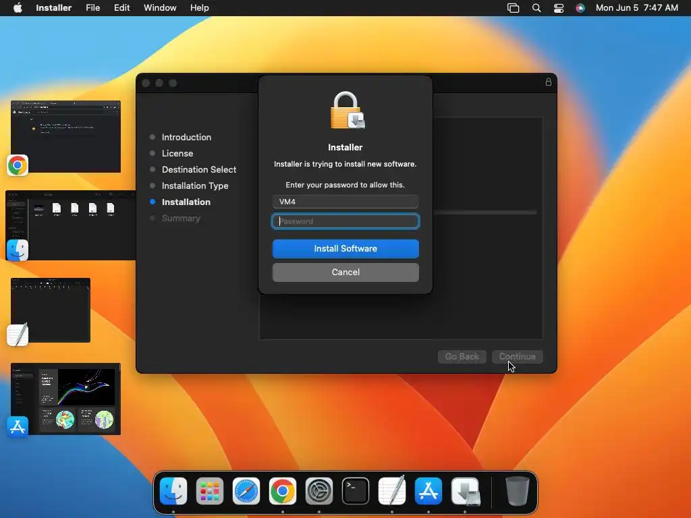Switch to TextEdit window thumbnail in Stage Manager

coord(51,310)
